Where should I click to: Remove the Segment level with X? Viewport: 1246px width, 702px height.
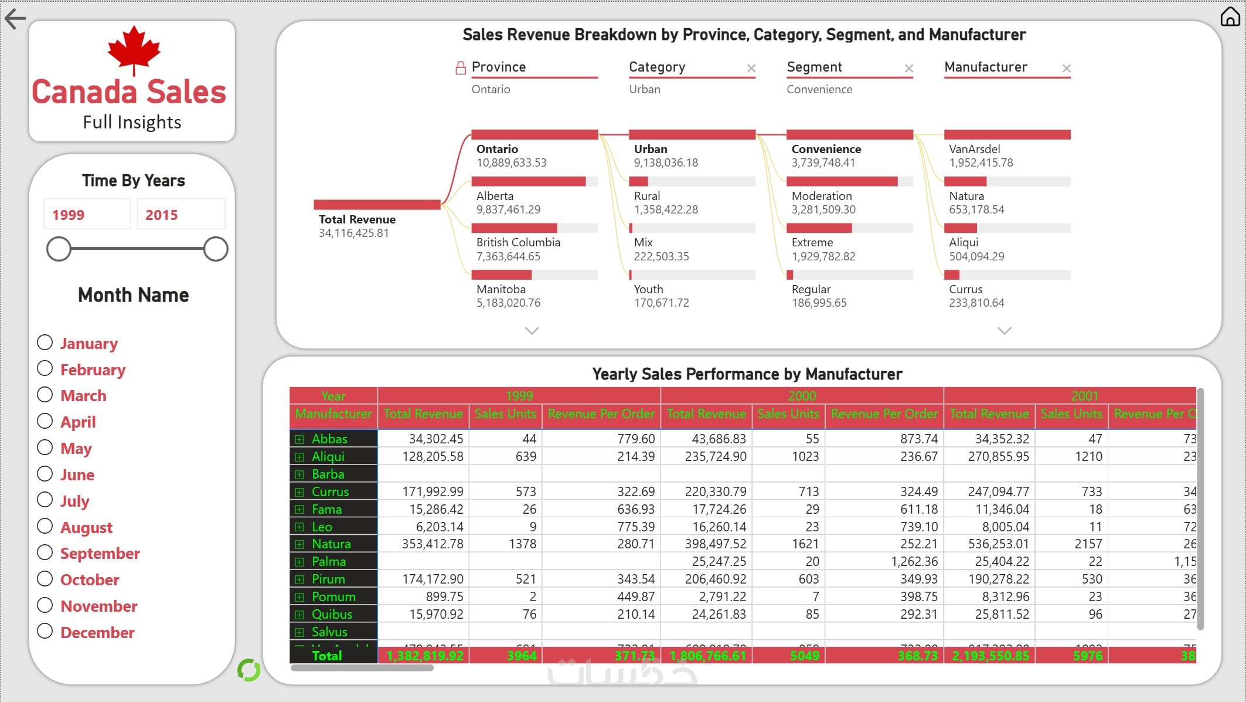coord(909,69)
